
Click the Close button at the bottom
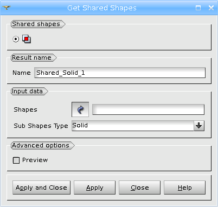pos(139,187)
